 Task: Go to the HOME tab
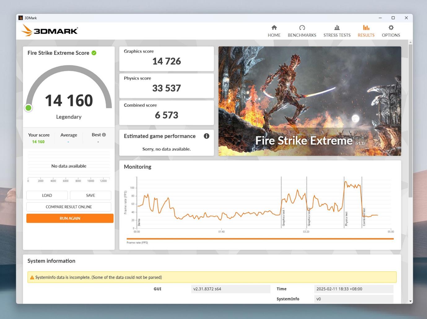point(274,31)
